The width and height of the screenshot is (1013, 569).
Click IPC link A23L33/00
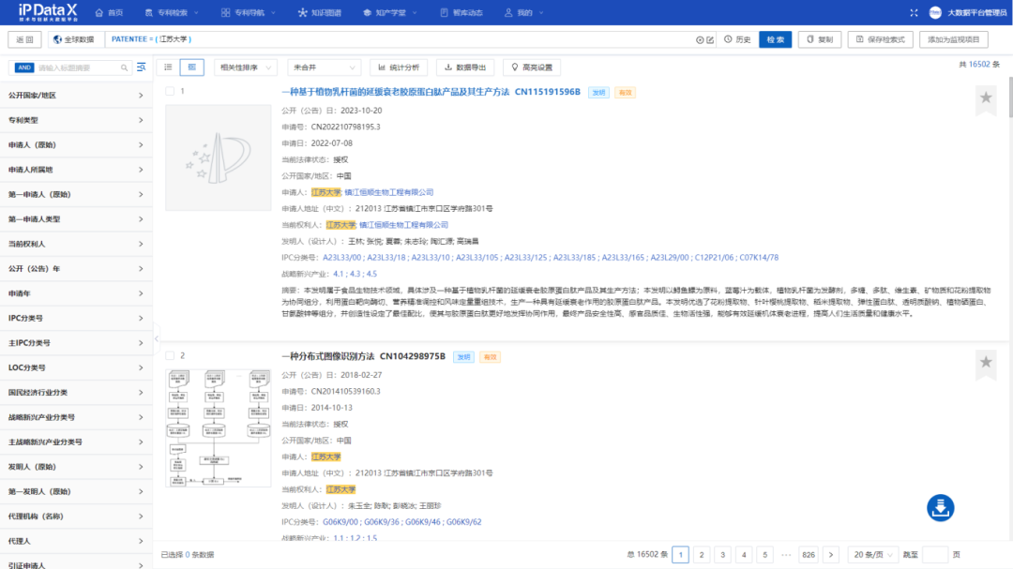point(341,258)
